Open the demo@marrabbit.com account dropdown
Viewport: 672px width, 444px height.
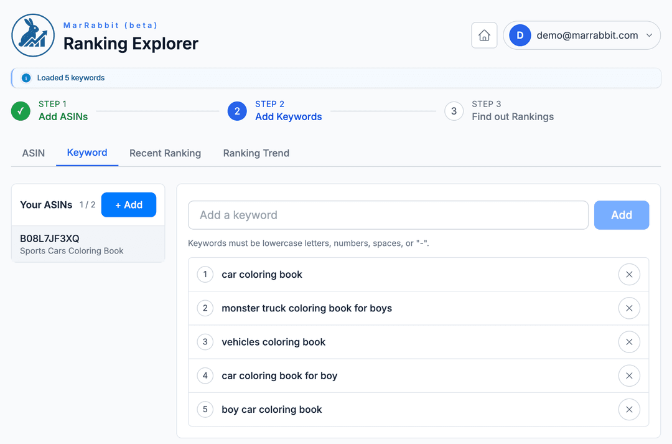(x=649, y=35)
